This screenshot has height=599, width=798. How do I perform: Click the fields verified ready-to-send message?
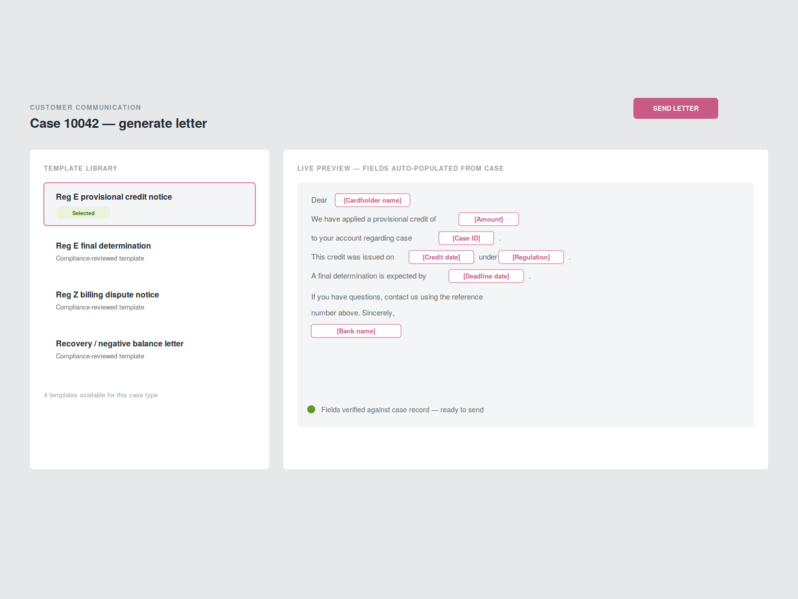click(402, 410)
